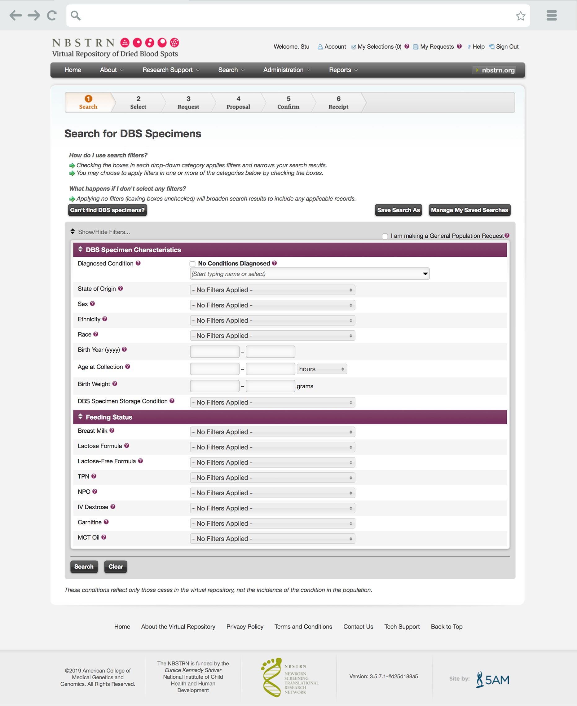Open the browser hamburger menu icon
Image resolution: width=577 pixels, height=706 pixels.
coord(551,15)
